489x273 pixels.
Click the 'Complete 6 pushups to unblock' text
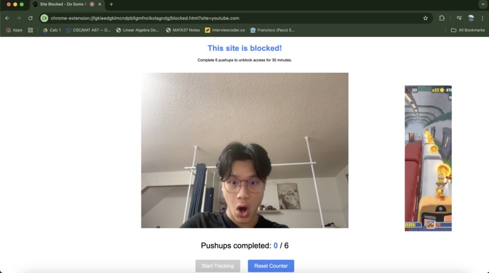click(244, 60)
